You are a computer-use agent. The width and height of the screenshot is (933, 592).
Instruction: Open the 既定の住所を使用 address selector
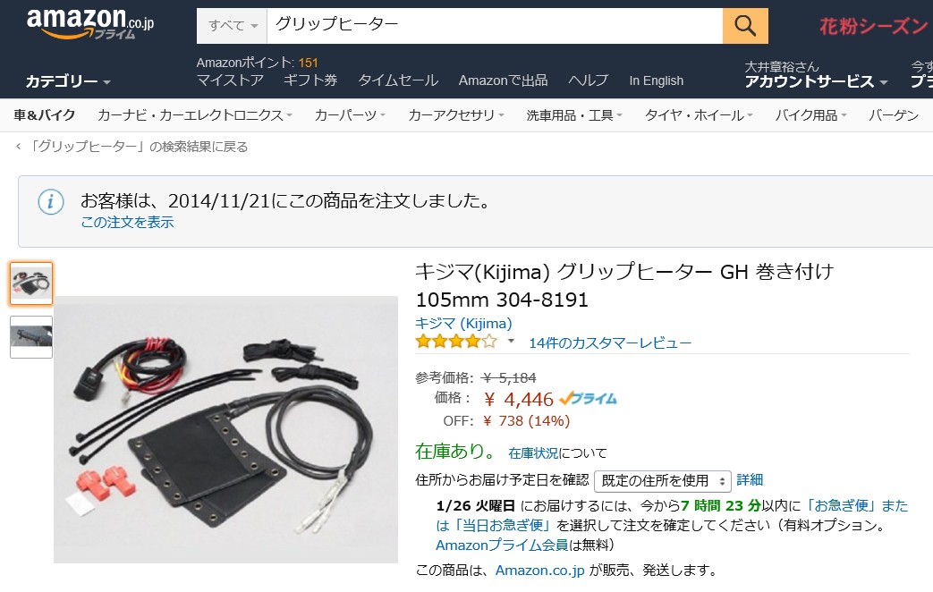tap(662, 481)
